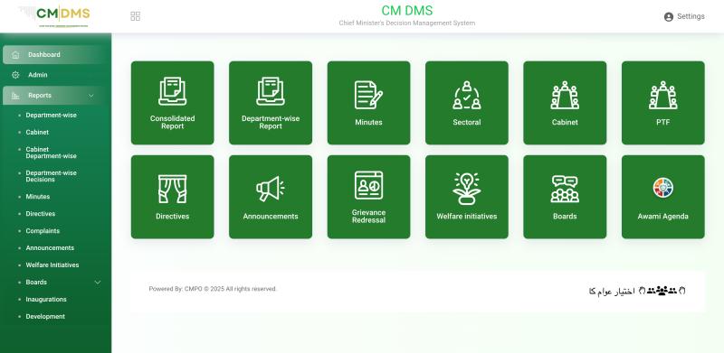Open the Settings text link

(x=691, y=16)
